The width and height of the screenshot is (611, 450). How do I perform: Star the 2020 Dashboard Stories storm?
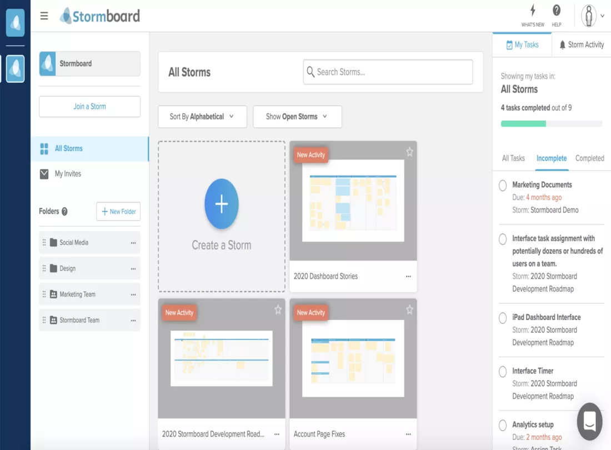[x=409, y=152]
